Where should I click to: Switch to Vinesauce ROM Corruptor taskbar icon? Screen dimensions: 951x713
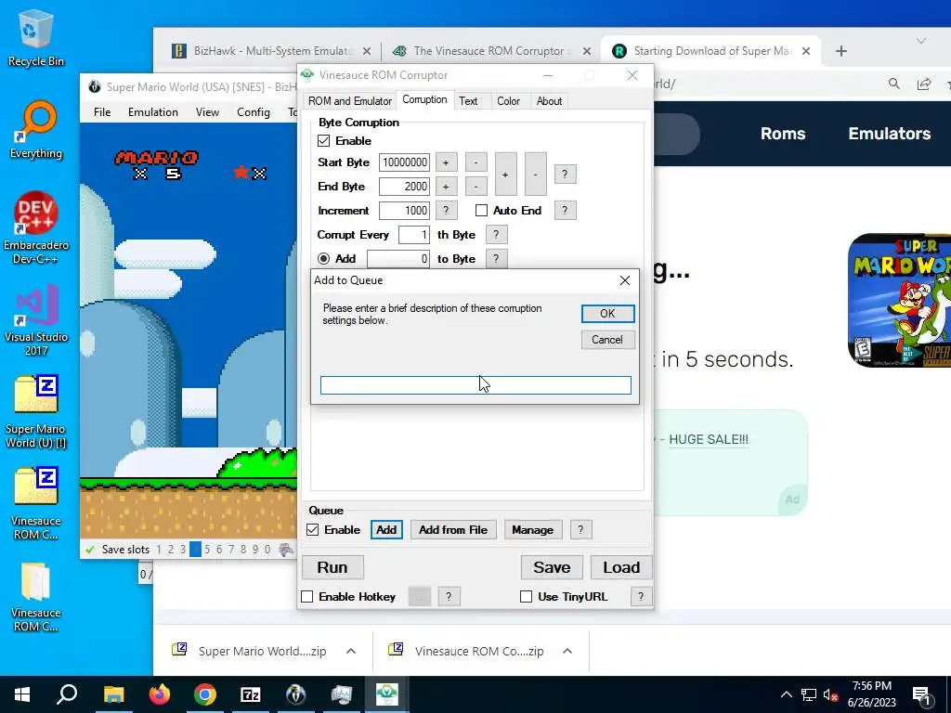[x=387, y=694]
